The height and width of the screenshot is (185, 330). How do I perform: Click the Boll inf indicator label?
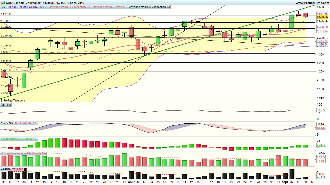pos(22,7)
